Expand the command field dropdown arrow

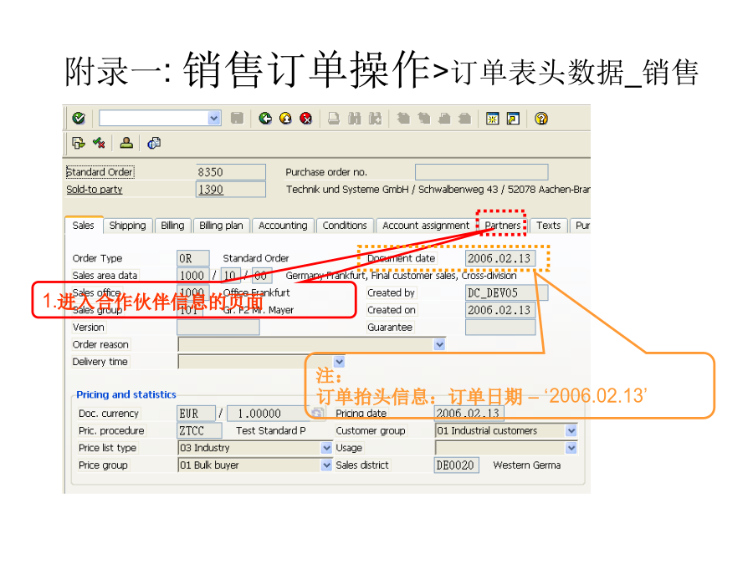(x=214, y=118)
